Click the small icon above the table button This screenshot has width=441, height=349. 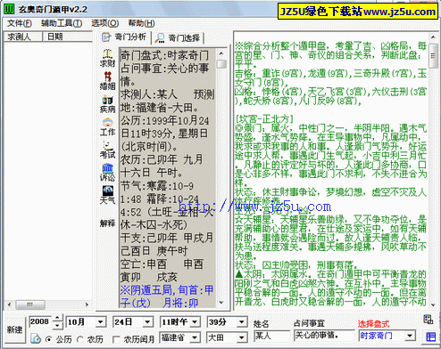(429, 320)
